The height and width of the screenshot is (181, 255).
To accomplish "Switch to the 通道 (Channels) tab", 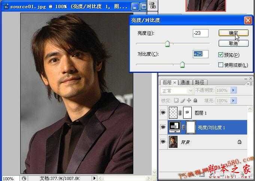I will [x=185, y=82].
